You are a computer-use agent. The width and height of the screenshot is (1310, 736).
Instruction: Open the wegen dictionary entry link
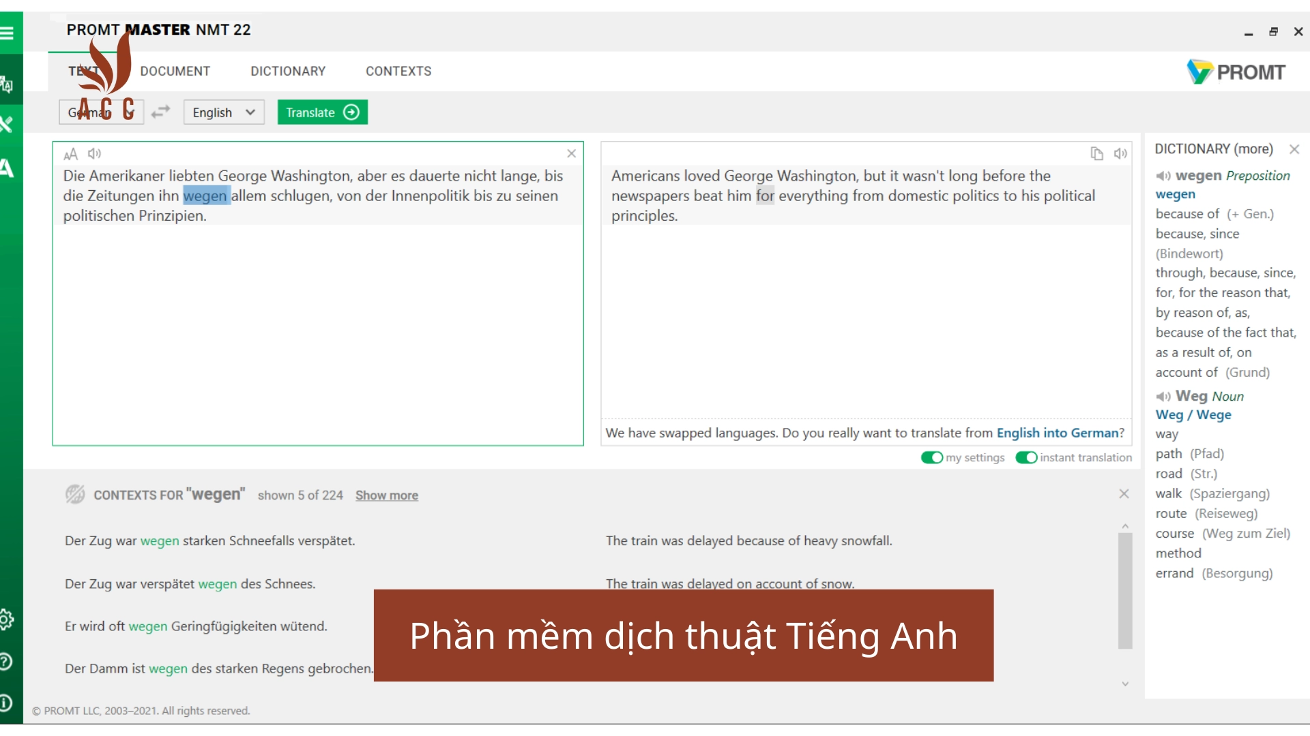[x=1176, y=194]
